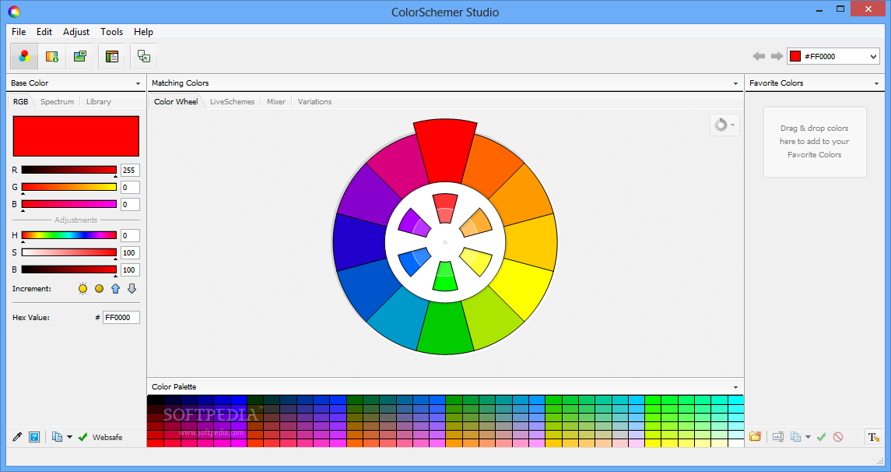Screen dimensions: 891x472
Task: Click the blue question-mark color icon
Action: click(34, 437)
